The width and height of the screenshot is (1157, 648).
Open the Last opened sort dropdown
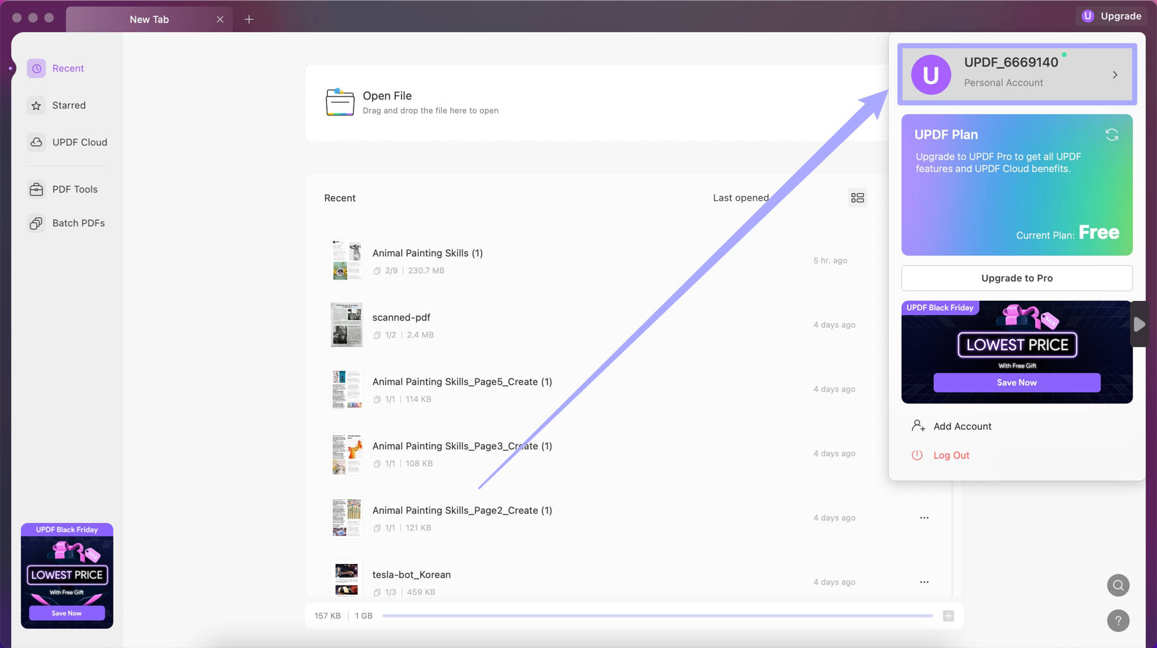(741, 198)
